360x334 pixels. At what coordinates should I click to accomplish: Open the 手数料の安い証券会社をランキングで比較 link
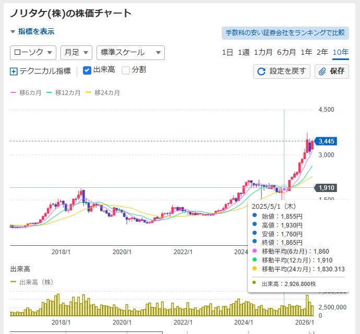tap(285, 33)
